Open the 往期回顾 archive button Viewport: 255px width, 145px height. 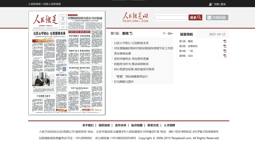coord(217,17)
